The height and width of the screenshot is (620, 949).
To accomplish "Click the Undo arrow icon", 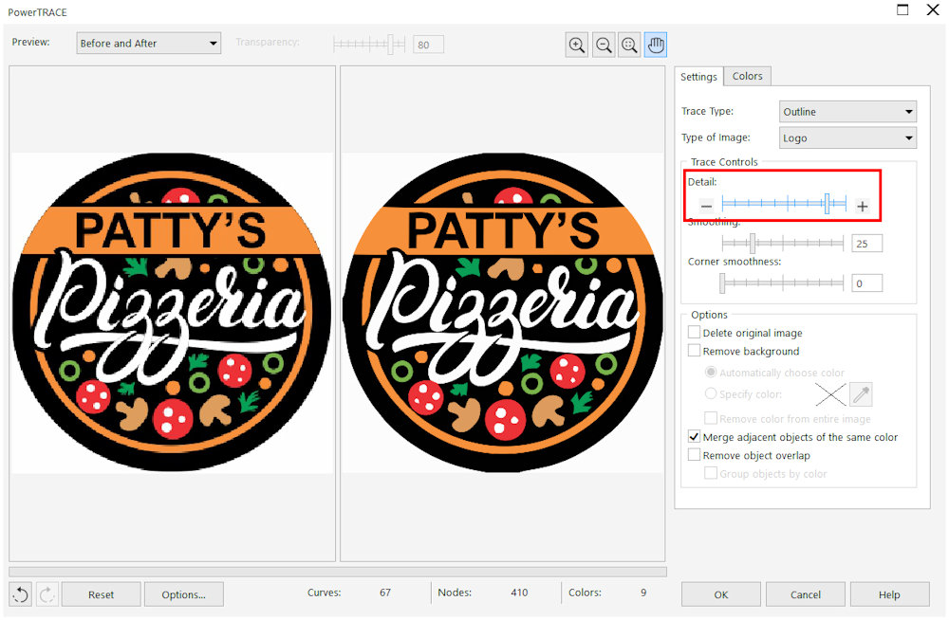I will tap(19, 593).
